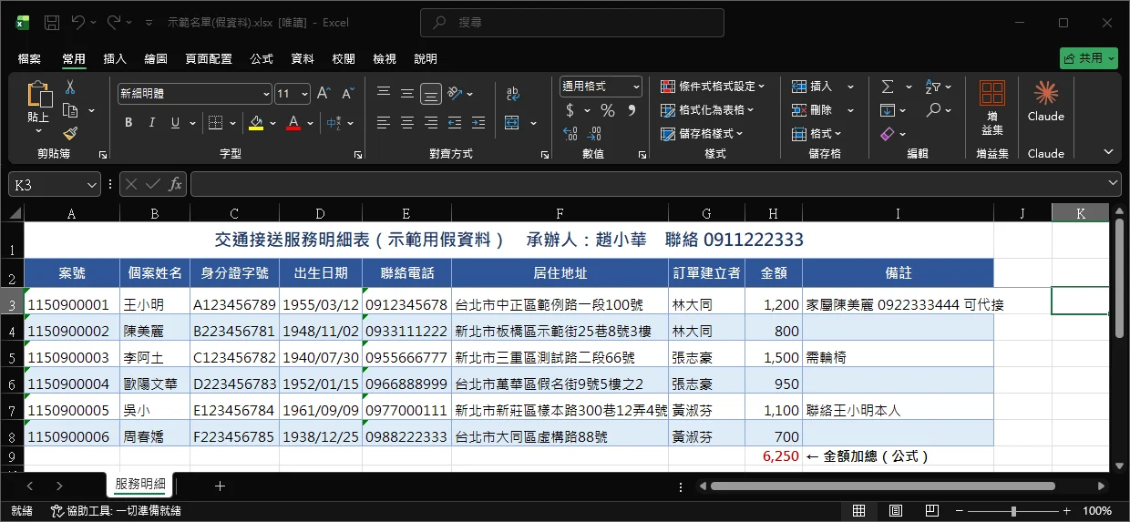Open the font size dropdown
The height and width of the screenshot is (522, 1130).
point(304,94)
